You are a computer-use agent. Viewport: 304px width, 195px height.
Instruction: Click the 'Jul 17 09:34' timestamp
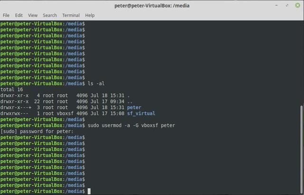pos(107,102)
